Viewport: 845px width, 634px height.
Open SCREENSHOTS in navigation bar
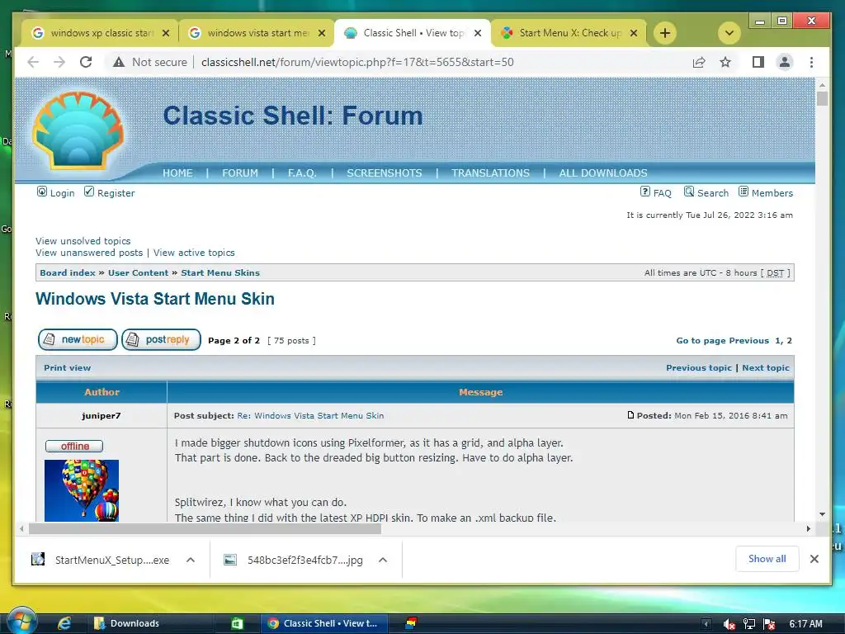(385, 173)
